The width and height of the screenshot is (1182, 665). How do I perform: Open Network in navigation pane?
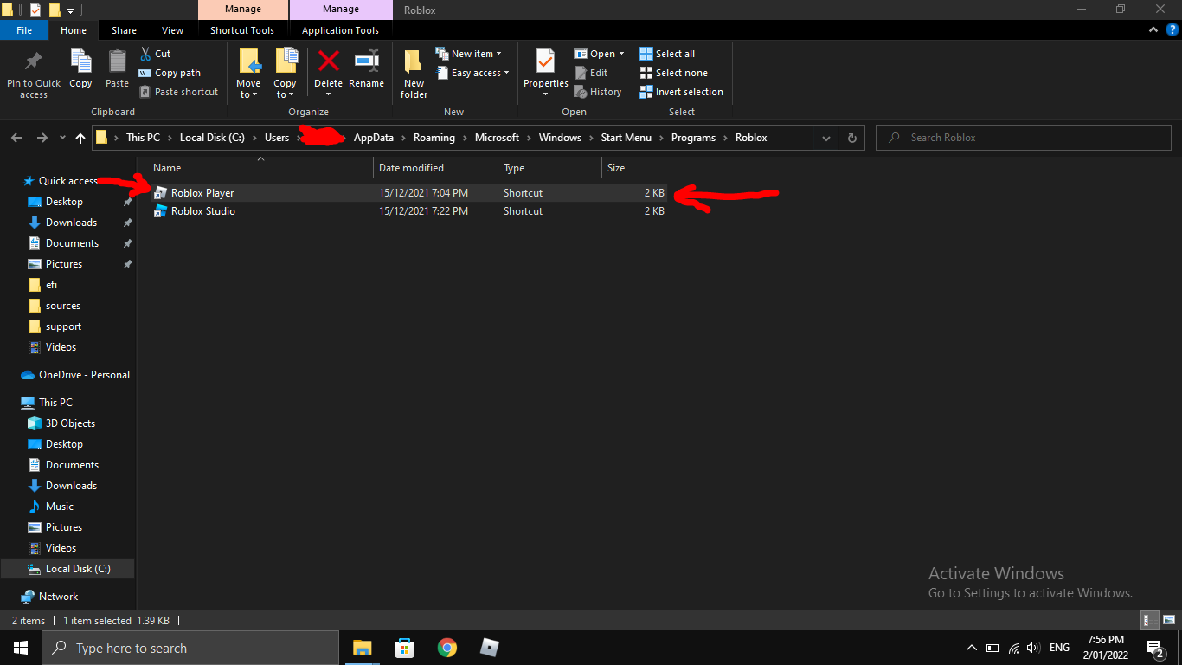click(58, 597)
